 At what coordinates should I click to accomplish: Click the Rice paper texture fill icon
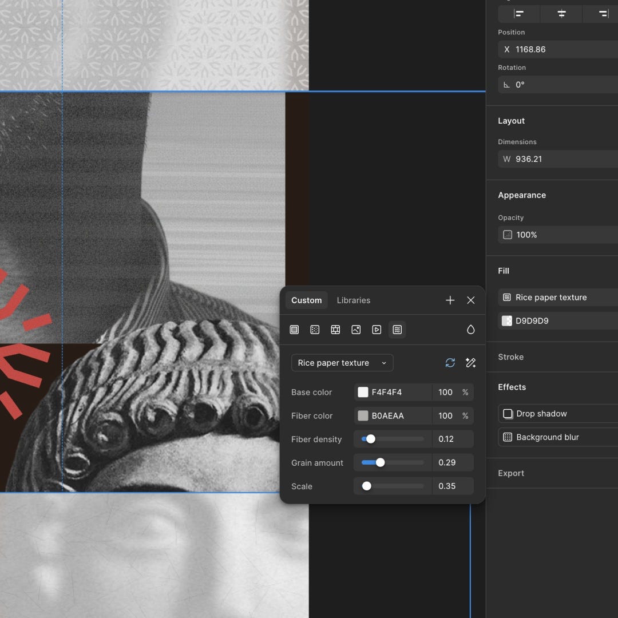(x=507, y=297)
